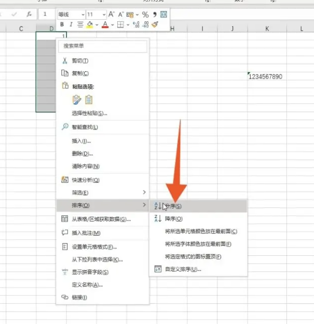The width and height of the screenshot is (314, 324).
Task: Click 插入批注 insert comment
Action: coord(86,233)
